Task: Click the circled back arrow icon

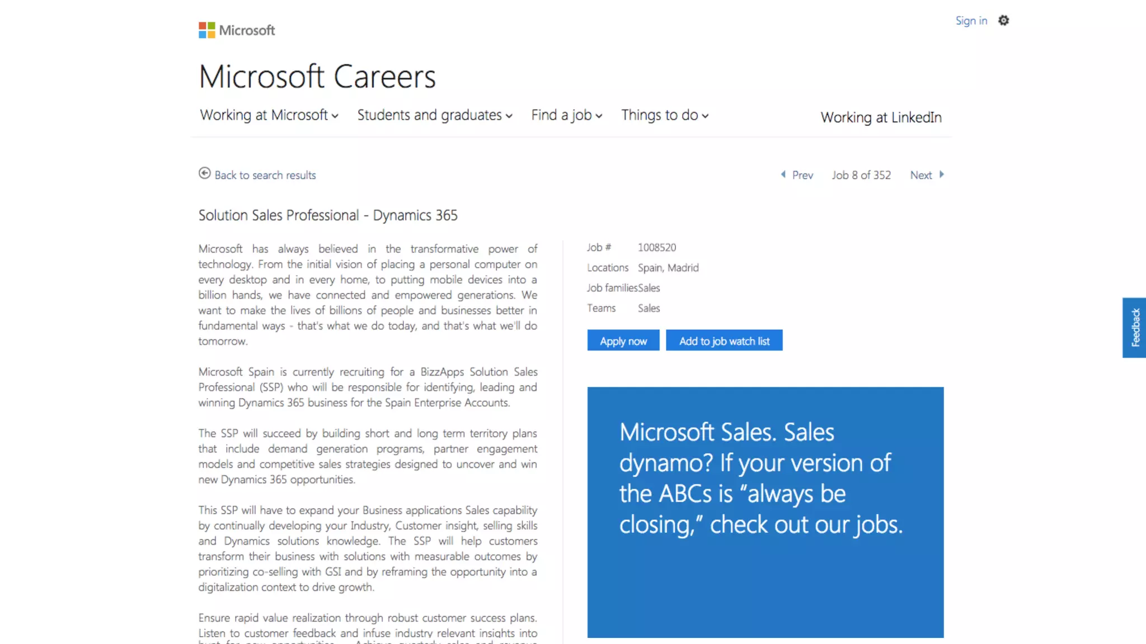Action: 205,174
